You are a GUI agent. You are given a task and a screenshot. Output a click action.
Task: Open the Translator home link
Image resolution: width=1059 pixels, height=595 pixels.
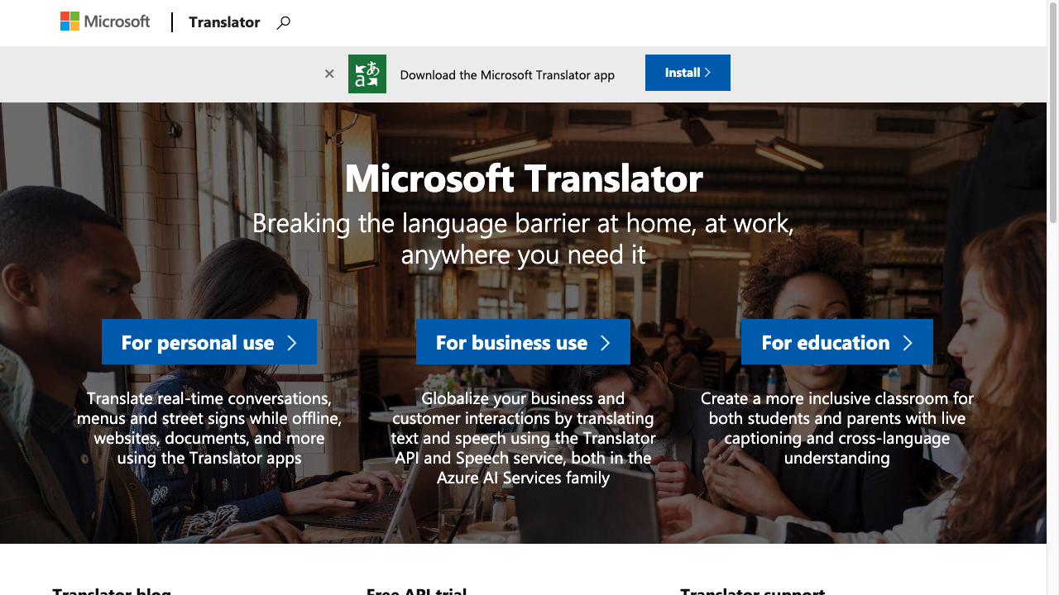pos(224,22)
